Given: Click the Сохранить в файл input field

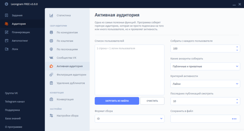Looking at the screenshot, I should [205, 119].
